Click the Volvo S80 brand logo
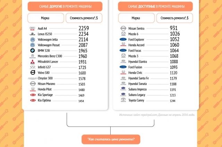The image size is (222, 147). pos(33,73)
